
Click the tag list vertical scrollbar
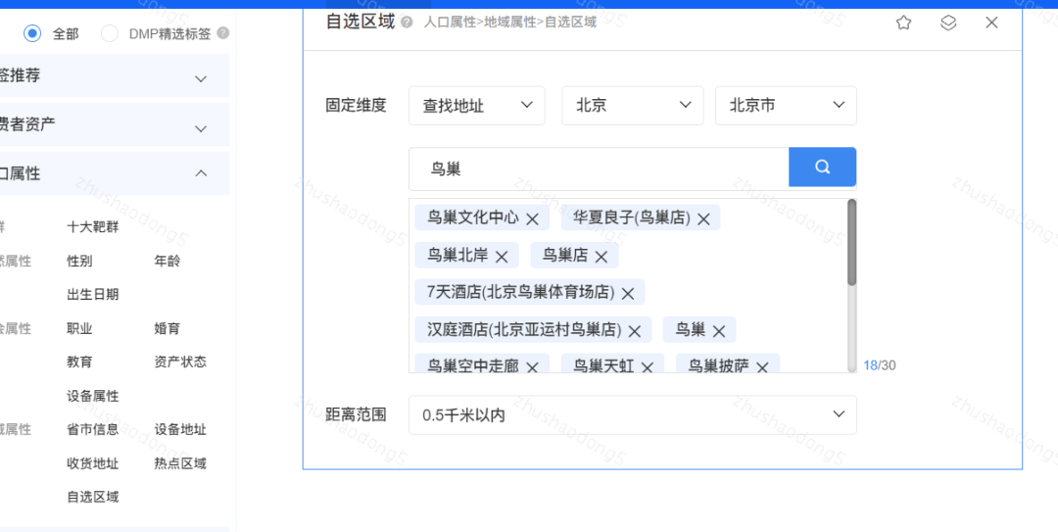pyautogui.click(x=851, y=242)
